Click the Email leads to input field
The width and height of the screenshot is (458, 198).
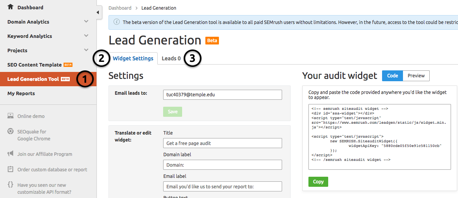pos(222,95)
